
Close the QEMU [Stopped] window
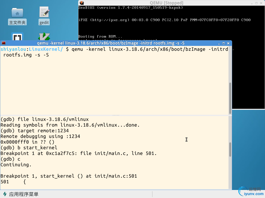point(261,3)
